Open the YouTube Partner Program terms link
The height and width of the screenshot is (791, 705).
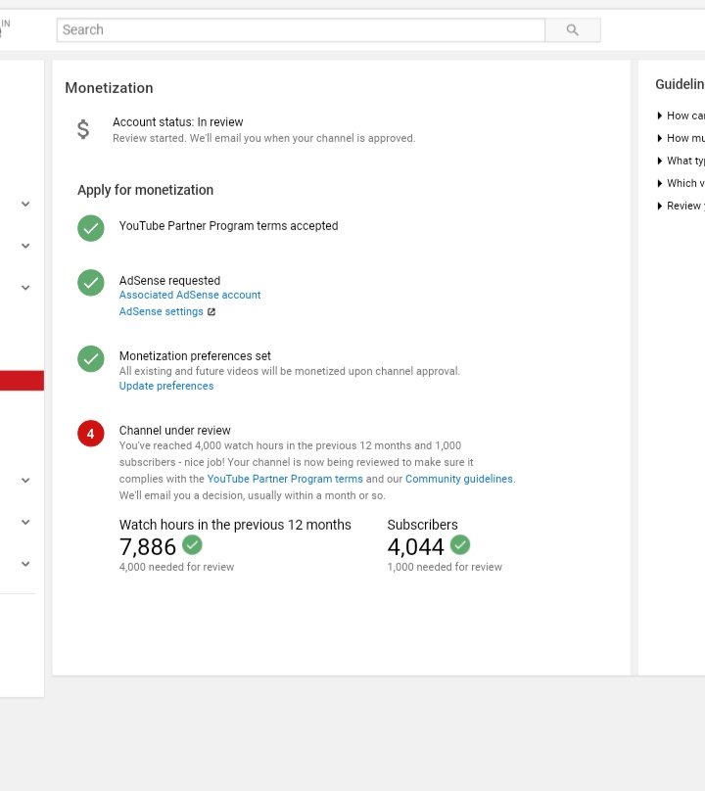[285, 479]
